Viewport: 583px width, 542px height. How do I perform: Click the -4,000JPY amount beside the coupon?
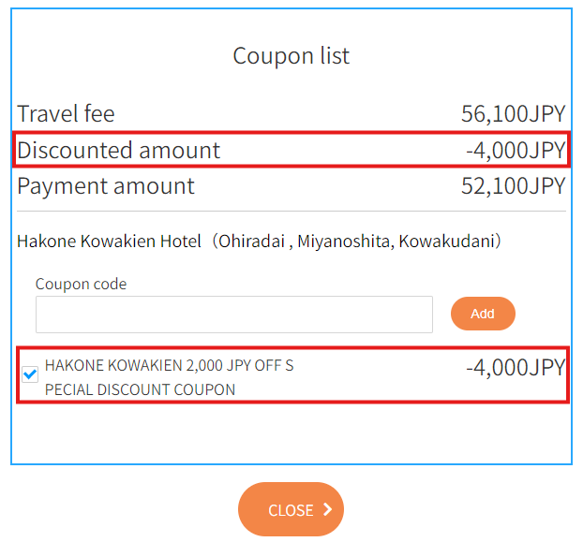(x=515, y=367)
